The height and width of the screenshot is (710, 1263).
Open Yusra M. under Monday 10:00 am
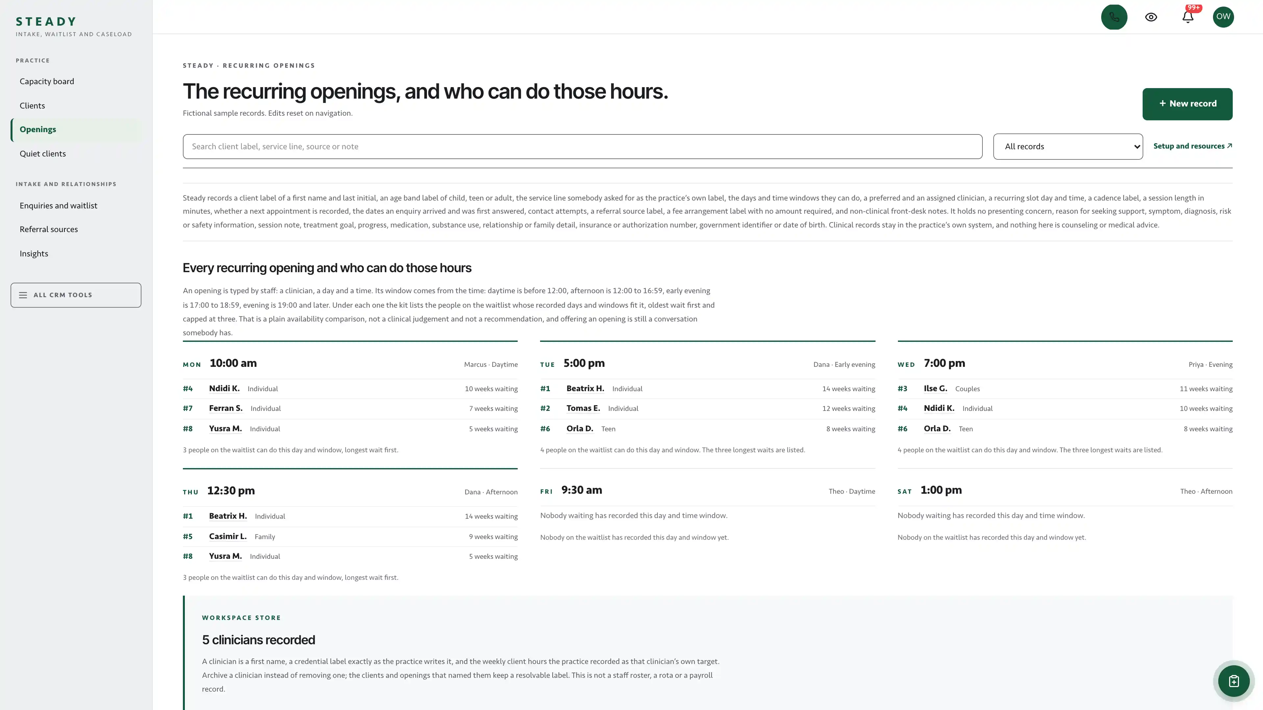pyautogui.click(x=225, y=429)
